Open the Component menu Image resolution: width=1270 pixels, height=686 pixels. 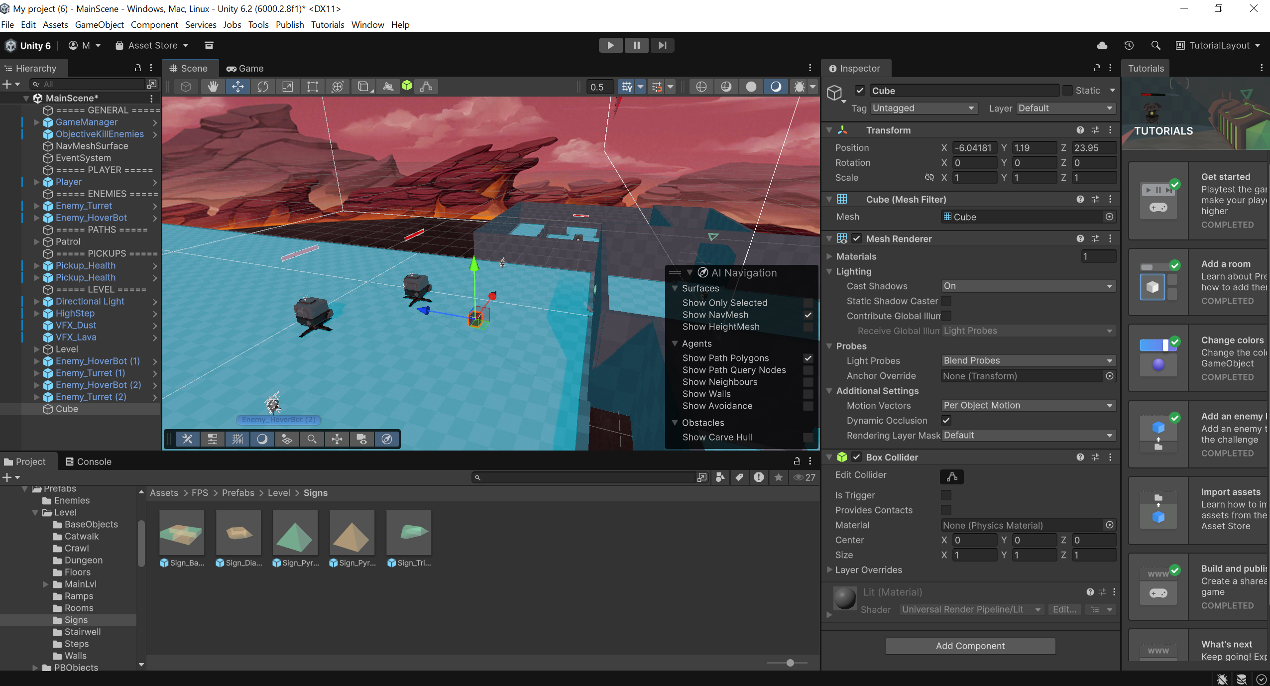tap(154, 24)
